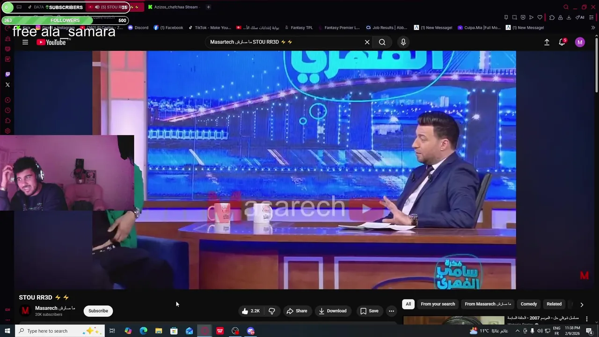Select the From Masarech chip
This screenshot has height=337, width=599.
pyautogui.click(x=488, y=304)
